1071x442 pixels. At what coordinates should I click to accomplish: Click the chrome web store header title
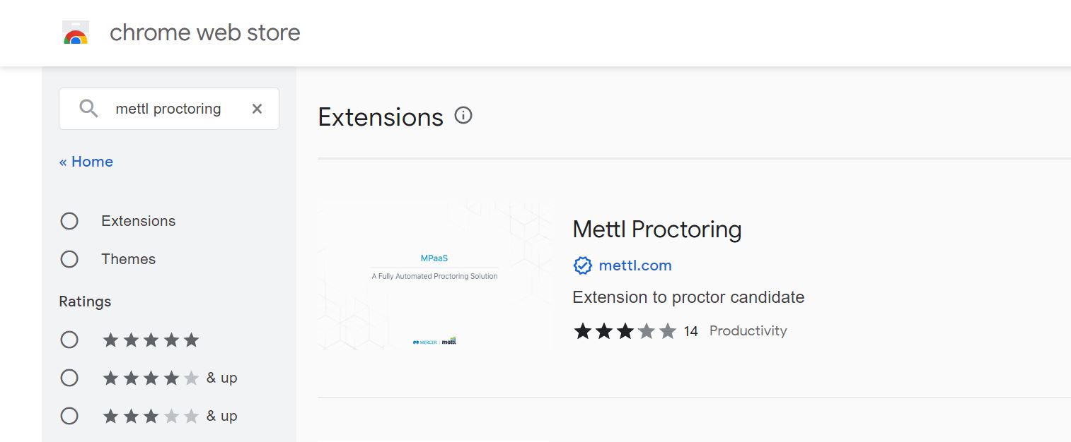tap(205, 32)
